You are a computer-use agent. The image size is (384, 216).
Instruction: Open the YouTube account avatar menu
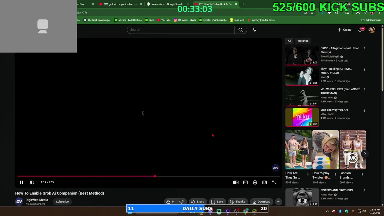coord(372,30)
